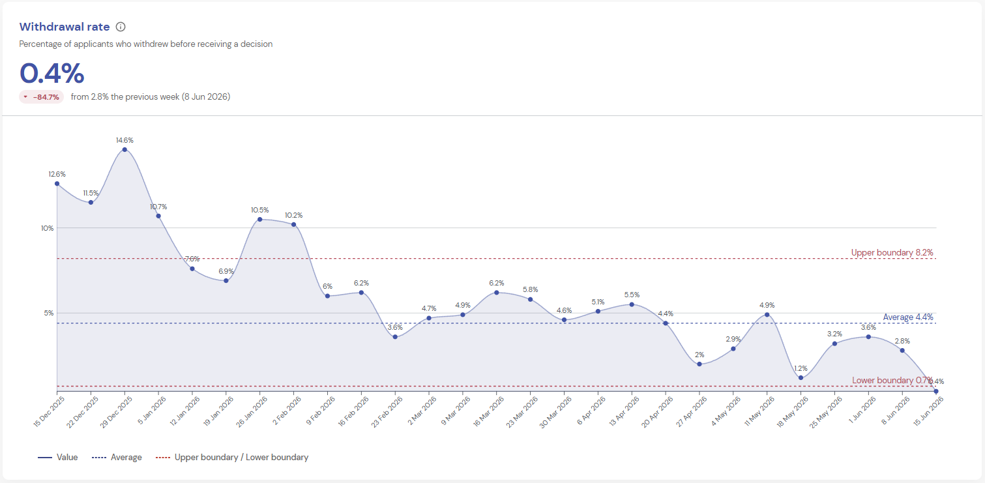Select the 14.6% peak data point
985x483 pixels.
tap(125, 149)
